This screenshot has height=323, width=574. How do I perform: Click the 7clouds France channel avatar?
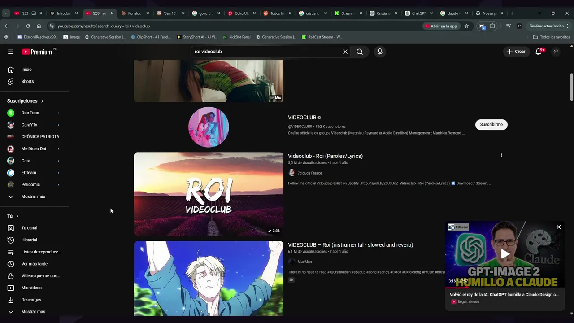pos(291,173)
